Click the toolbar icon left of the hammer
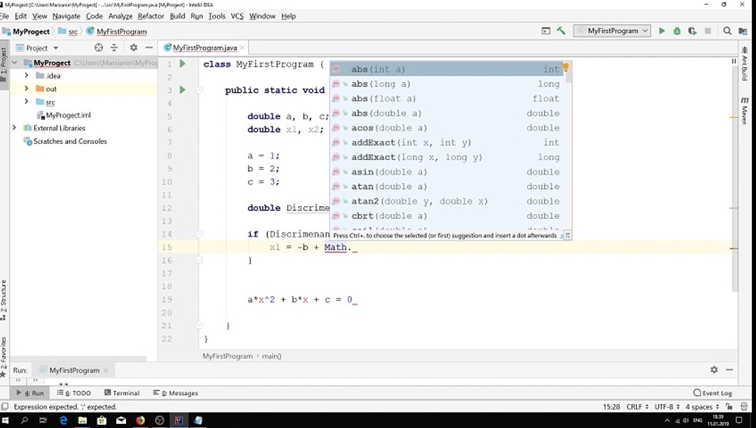 546,31
